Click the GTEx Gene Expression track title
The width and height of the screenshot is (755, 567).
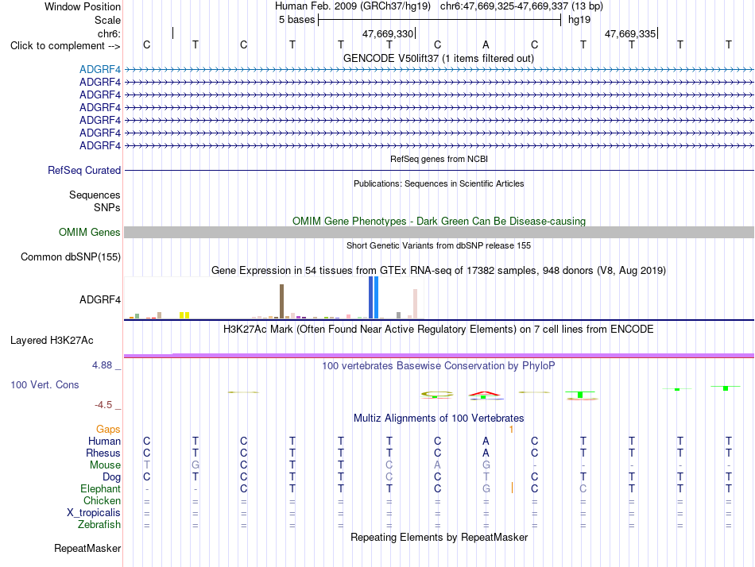pyautogui.click(x=439, y=271)
